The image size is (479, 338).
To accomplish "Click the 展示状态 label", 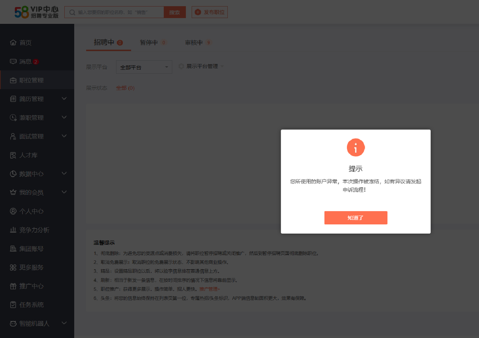I will click(97, 88).
